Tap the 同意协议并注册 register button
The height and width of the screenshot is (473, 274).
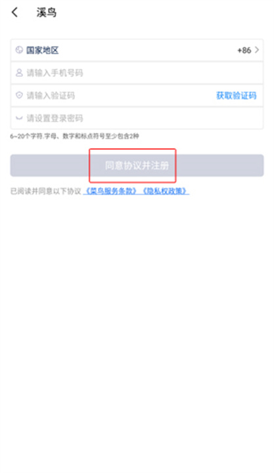[137, 166]
